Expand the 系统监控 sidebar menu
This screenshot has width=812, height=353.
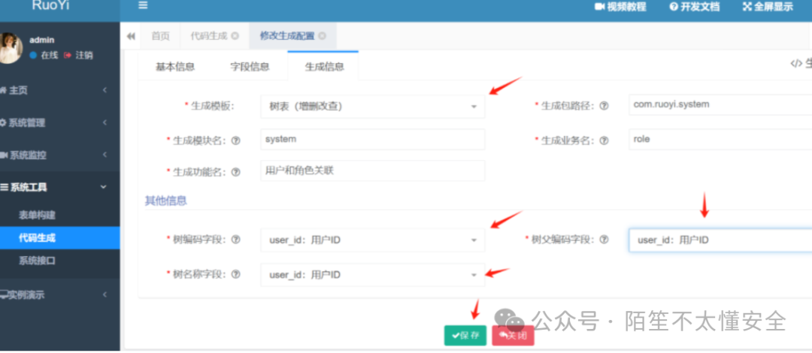(x=59, y=155)
